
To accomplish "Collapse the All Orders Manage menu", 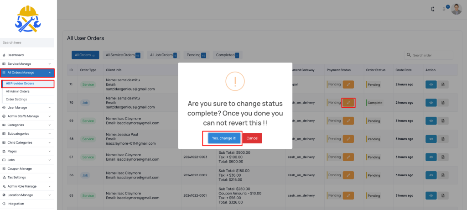I will click(x=27, y=73).
